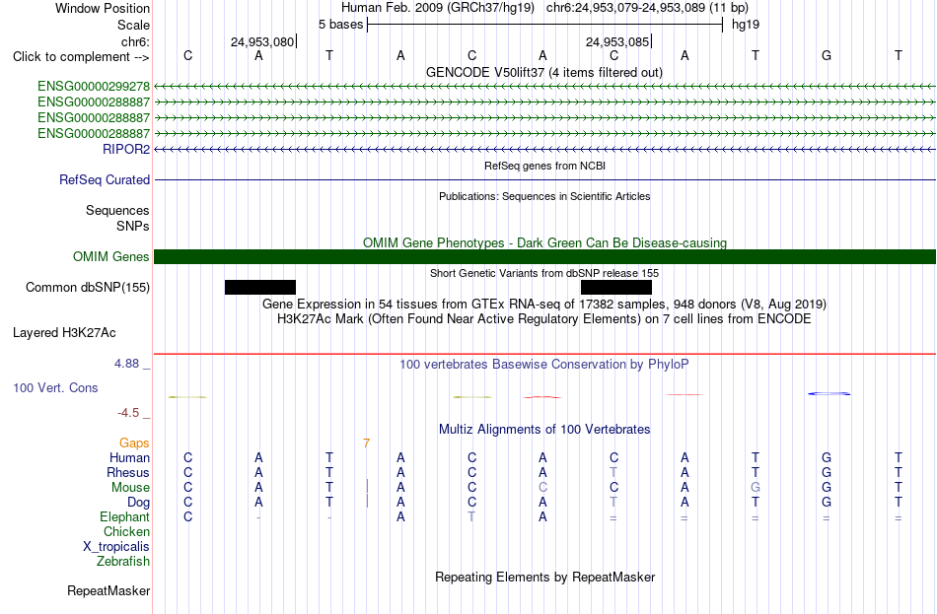Click the Sequences publications label
Viewport: 937px width, 614px height.
[117, 210]
